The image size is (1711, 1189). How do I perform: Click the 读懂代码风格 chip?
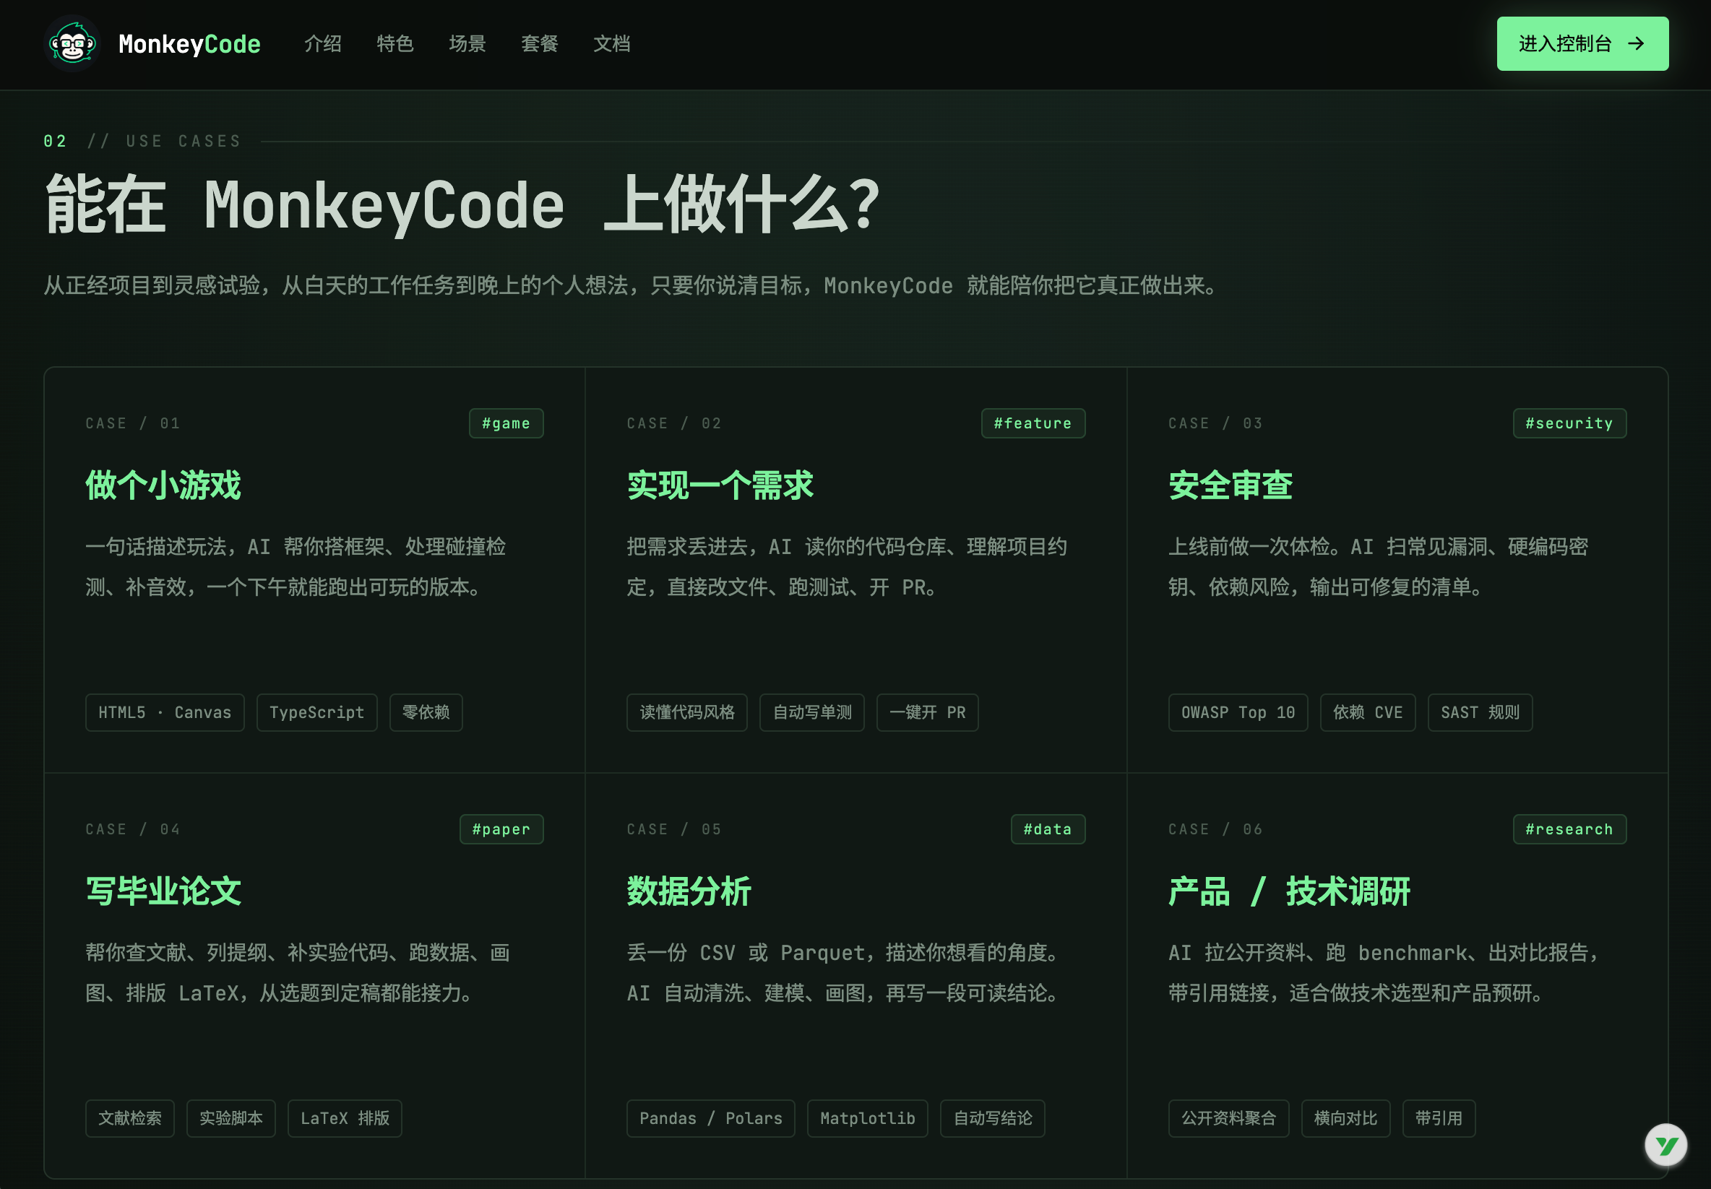point(687,712)
